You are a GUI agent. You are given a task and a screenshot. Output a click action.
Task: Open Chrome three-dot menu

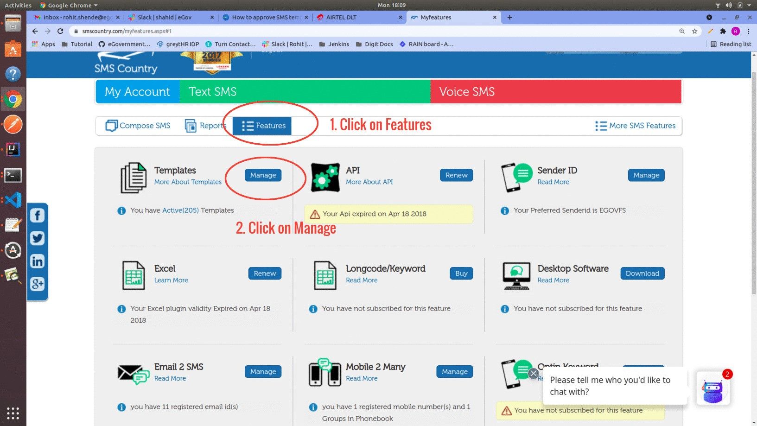[749, 31]
